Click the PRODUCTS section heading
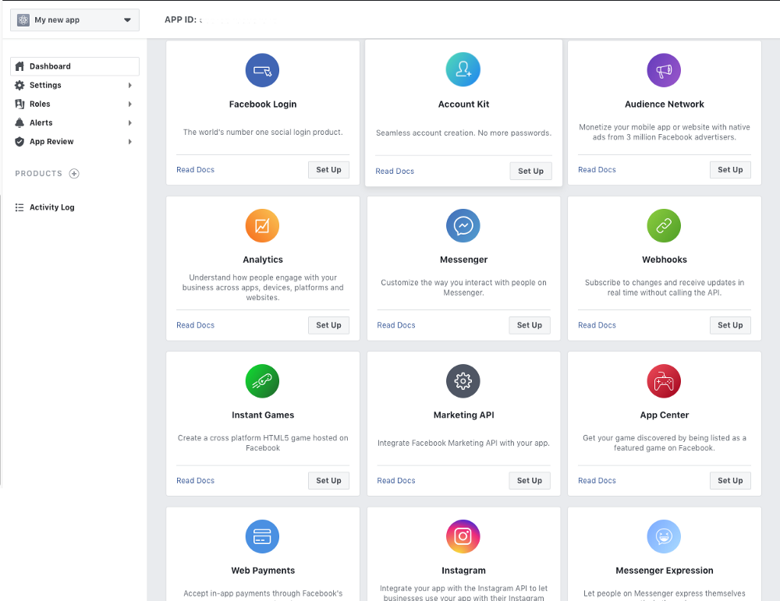The width and height of the screenshot is (780, 601). (39, 174)
